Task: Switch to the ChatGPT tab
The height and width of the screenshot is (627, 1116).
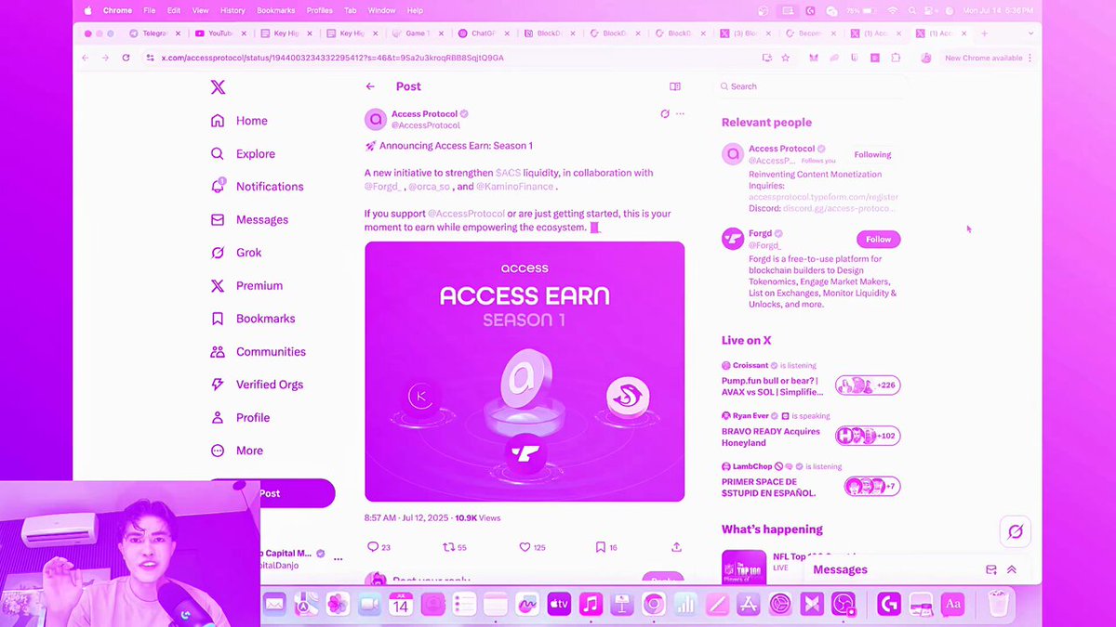Action: pos(484,33)
